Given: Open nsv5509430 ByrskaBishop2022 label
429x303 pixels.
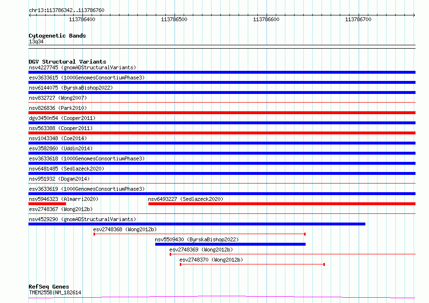Looking at the screenshot, I should click(197, 239).
